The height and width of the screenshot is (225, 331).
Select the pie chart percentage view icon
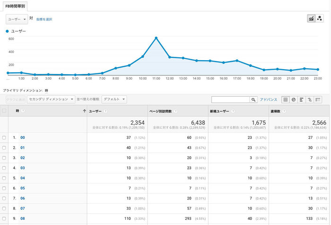coord(293,99)
